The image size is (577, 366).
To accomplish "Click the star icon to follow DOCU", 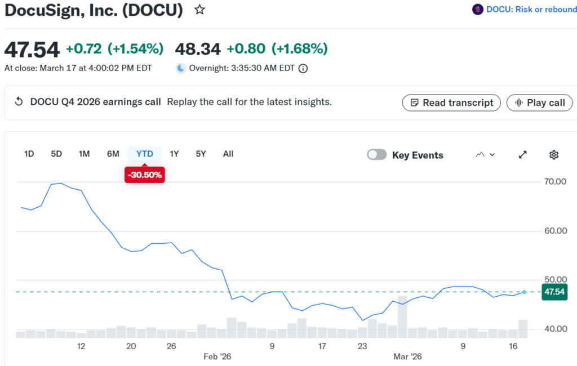I will tap(199, 10).
